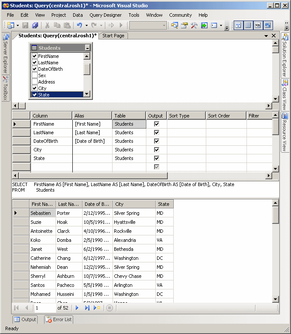Toggle the Show Criteria Pane icon

point(248,25)
